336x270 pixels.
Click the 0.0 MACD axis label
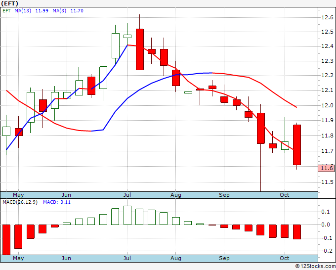click(326, 225)
